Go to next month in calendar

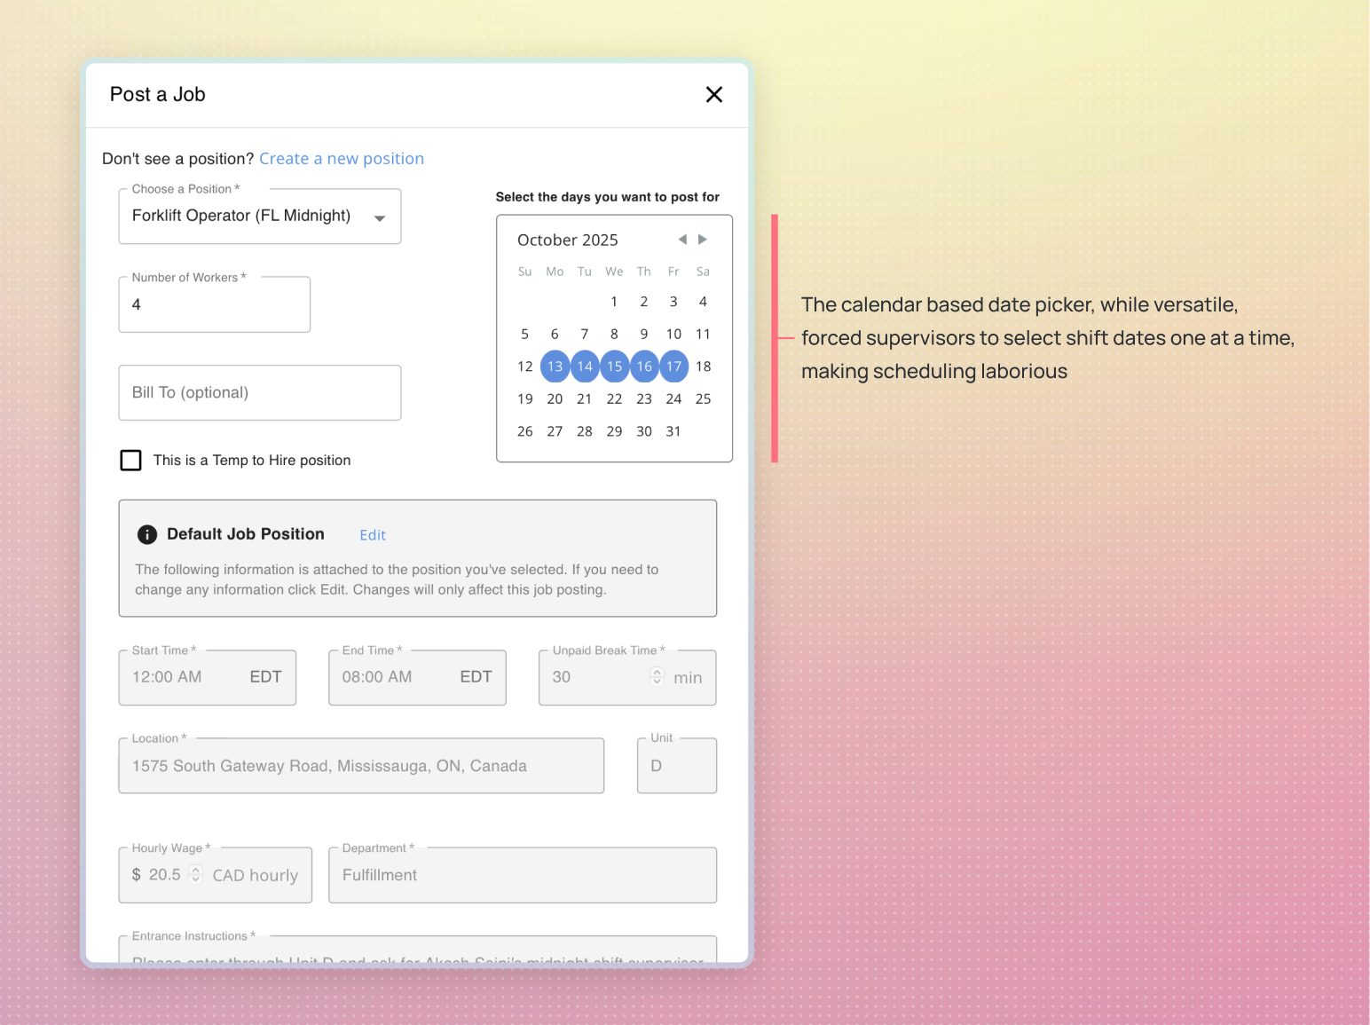[703, 240]
